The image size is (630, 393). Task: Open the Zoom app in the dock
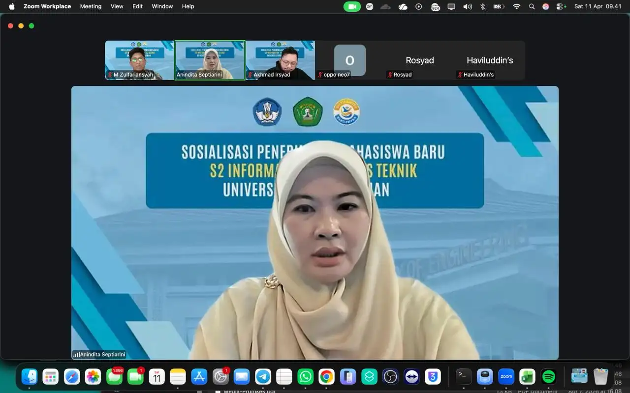506,377
